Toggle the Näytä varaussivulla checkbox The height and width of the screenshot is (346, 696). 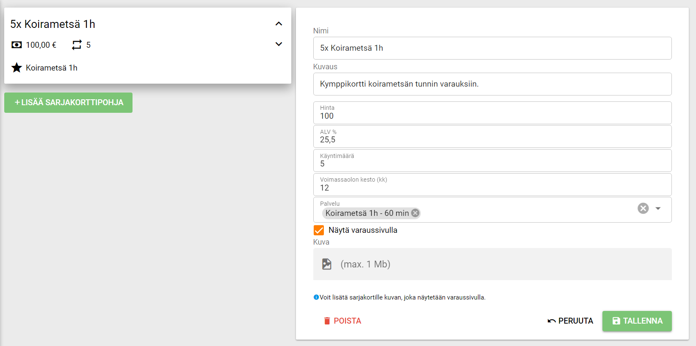(x=319, y=230)
